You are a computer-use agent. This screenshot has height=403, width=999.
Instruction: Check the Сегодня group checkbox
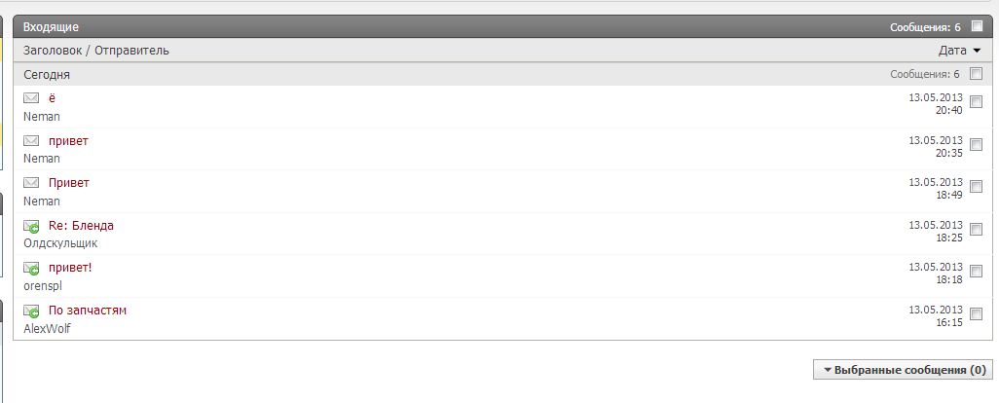[x=977, y=74]
